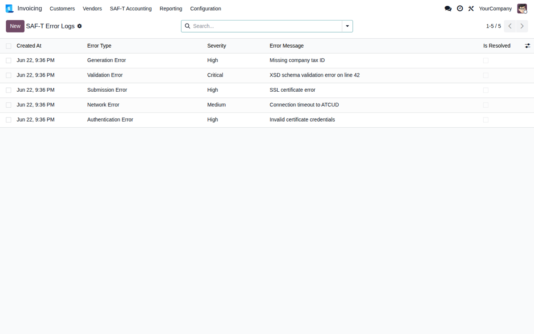The width and height of the screenshot is (534, 334).
Task: Open the Authentication Error record
Action: [110, 120]
